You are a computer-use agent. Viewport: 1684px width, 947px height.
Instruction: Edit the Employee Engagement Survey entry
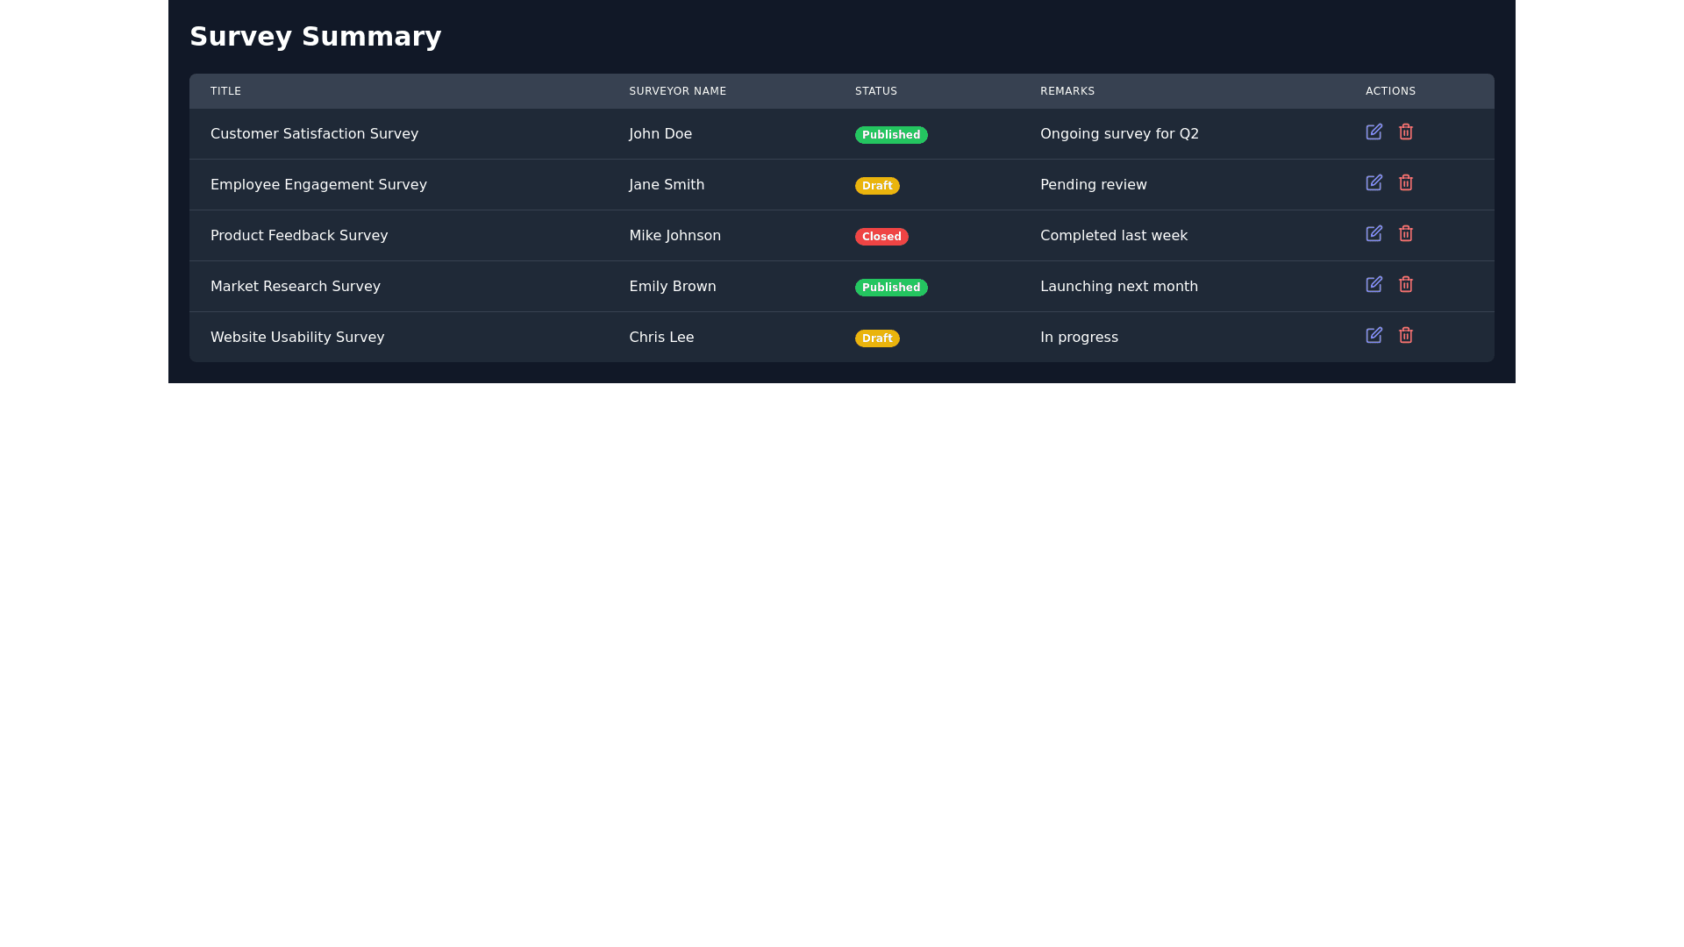[x=1374, y=182]
